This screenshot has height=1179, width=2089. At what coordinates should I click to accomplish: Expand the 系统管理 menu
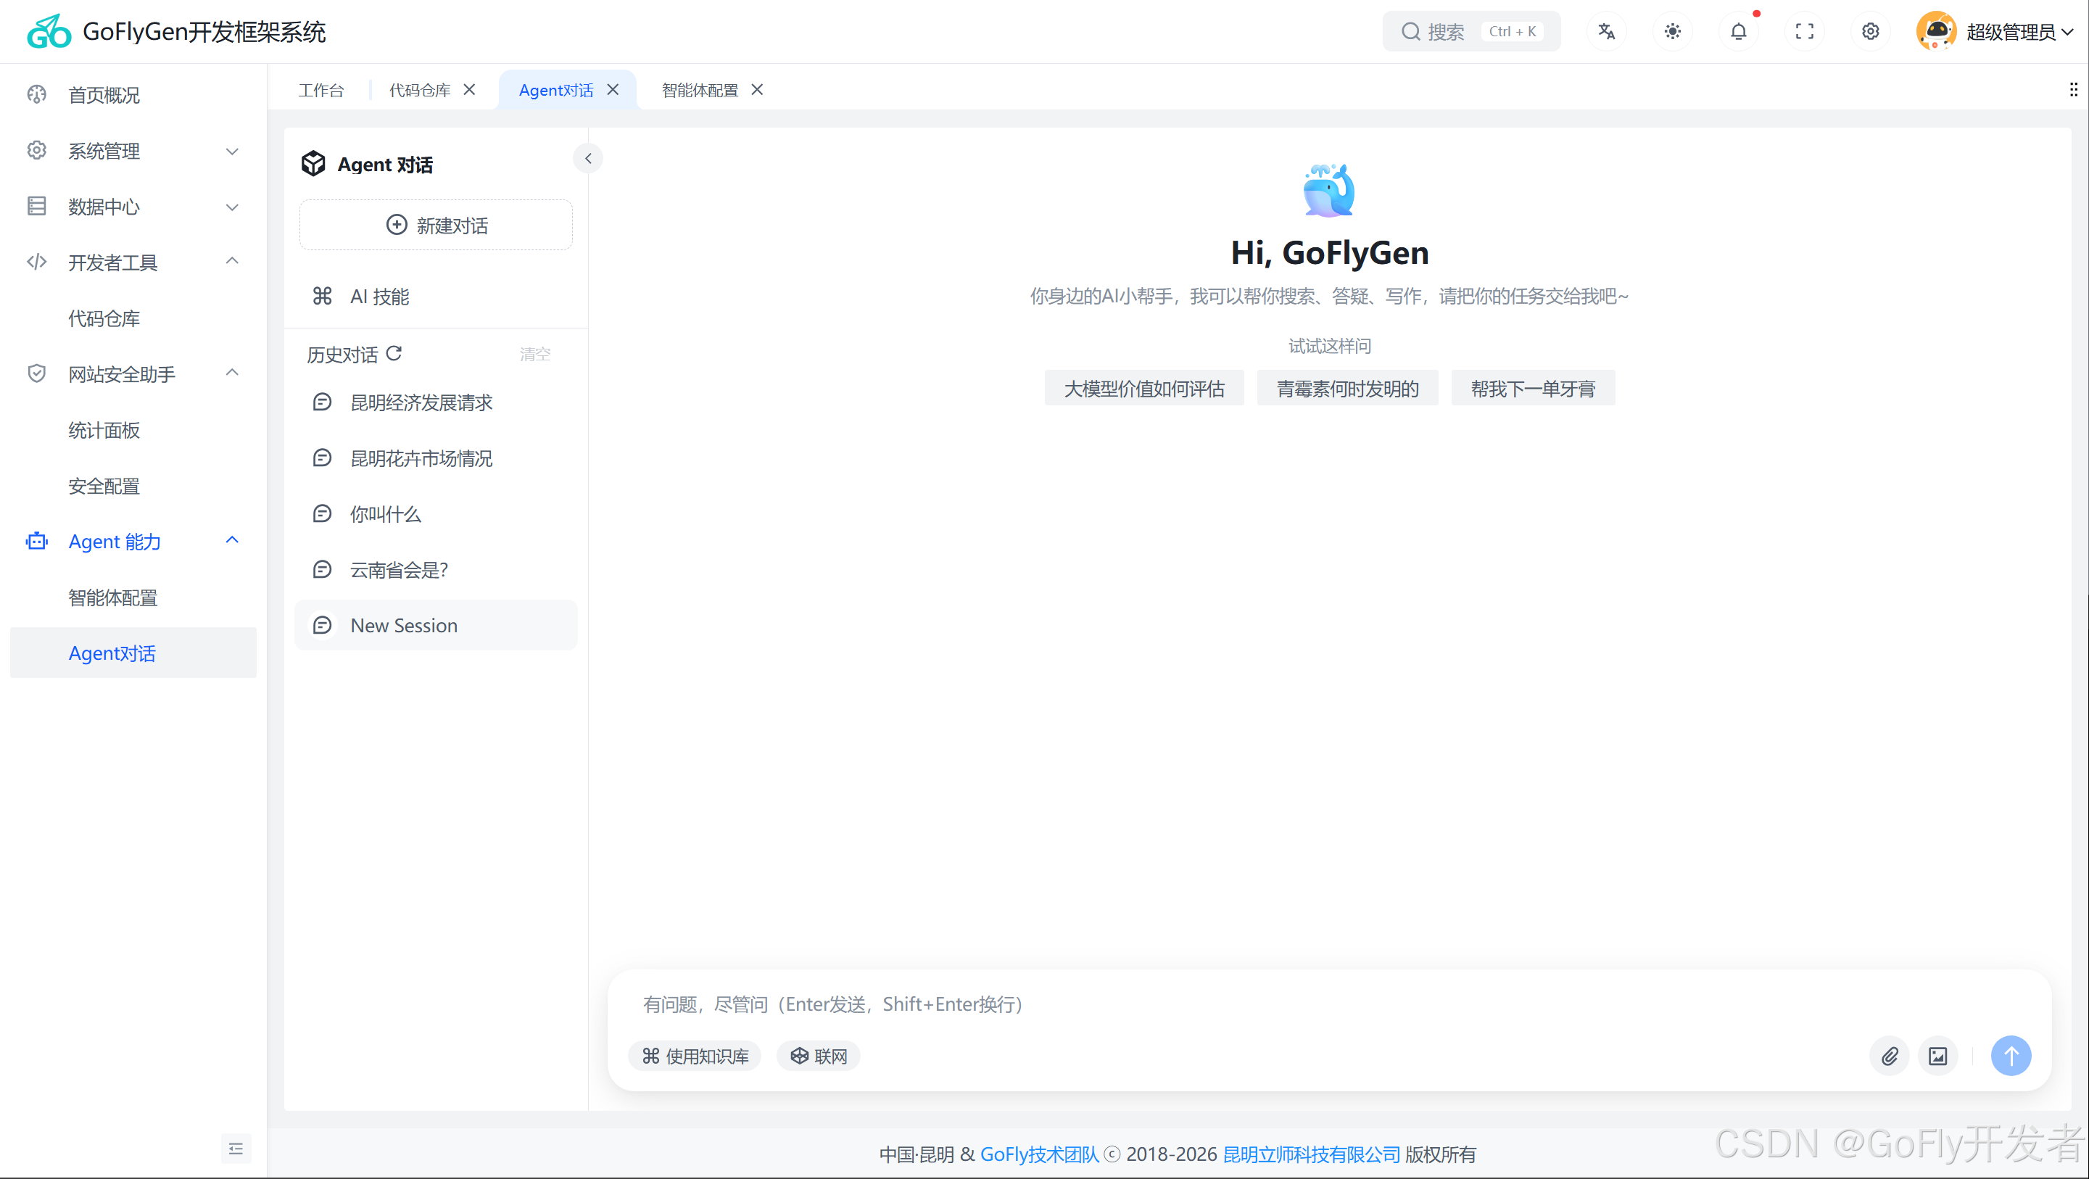point(133,151)
